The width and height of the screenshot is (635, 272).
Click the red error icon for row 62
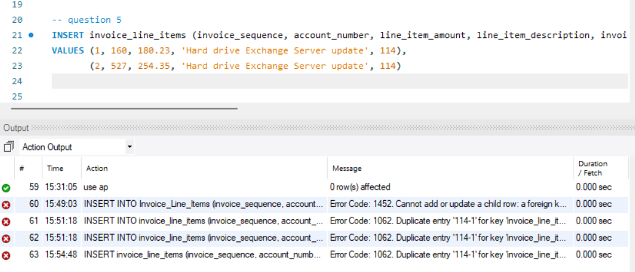[x=6, y=239]
